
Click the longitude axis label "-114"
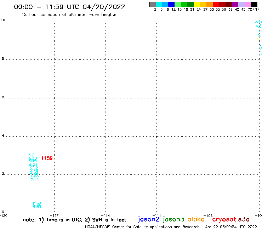tap(106, 215)
